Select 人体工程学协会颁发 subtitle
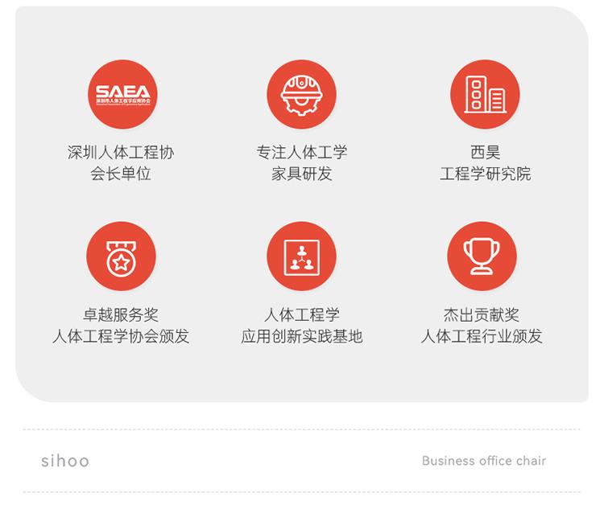The height and width of the screenshot is (517, 604). pos(121,336)
